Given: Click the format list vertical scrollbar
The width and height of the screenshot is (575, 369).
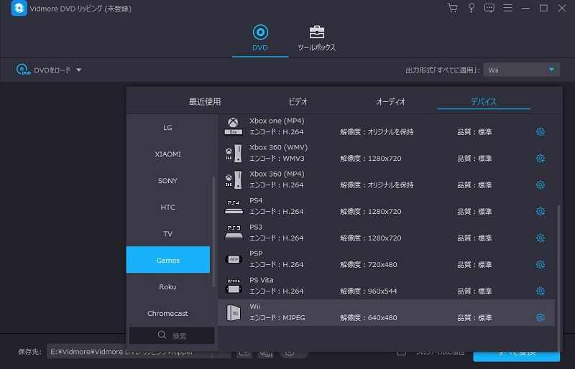Looking at the screenshot, I should 558,278.
